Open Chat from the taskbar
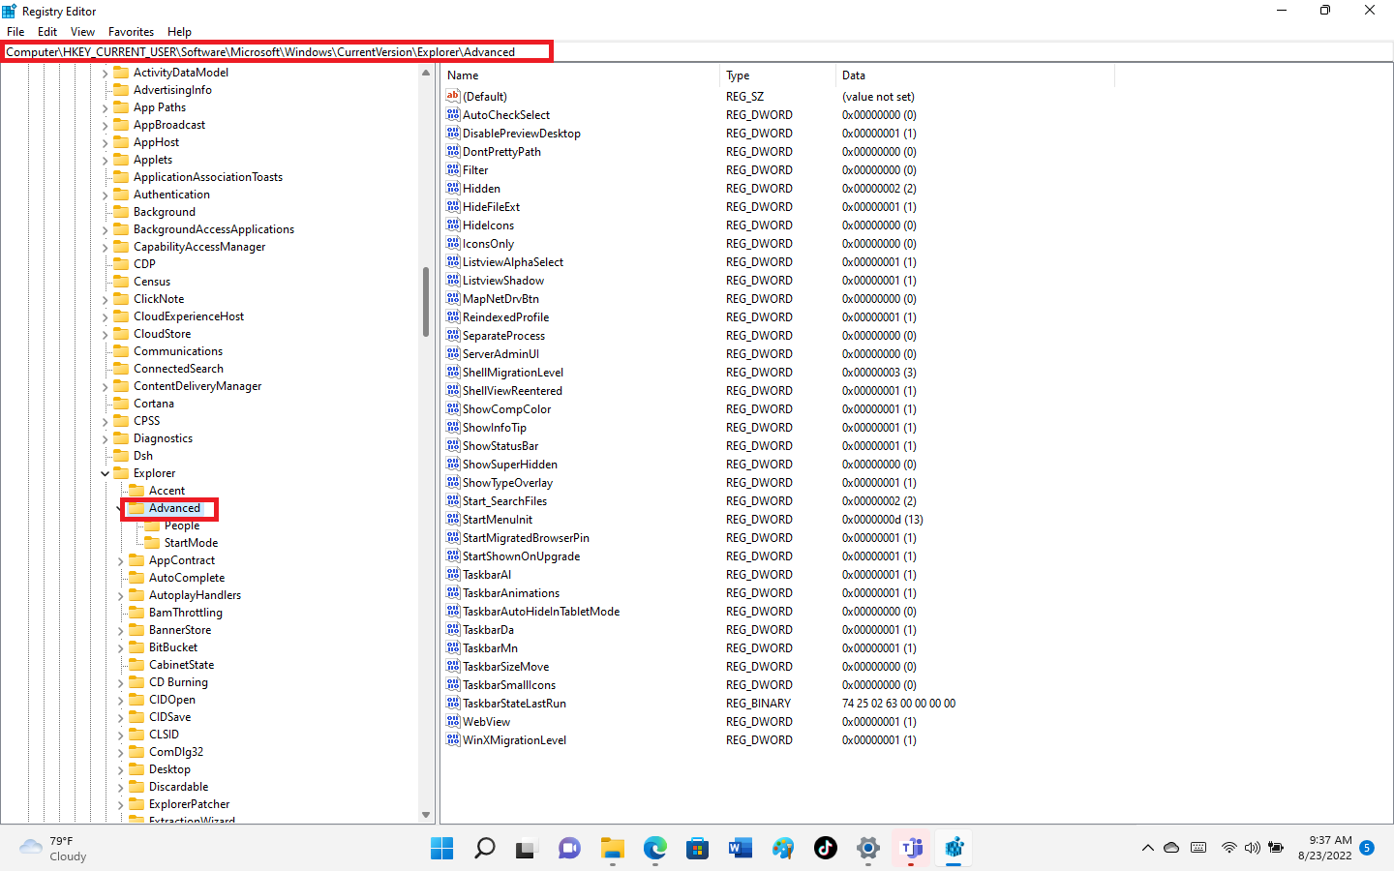Screen dimensions: 1394x871 click(x=570, y=849)
